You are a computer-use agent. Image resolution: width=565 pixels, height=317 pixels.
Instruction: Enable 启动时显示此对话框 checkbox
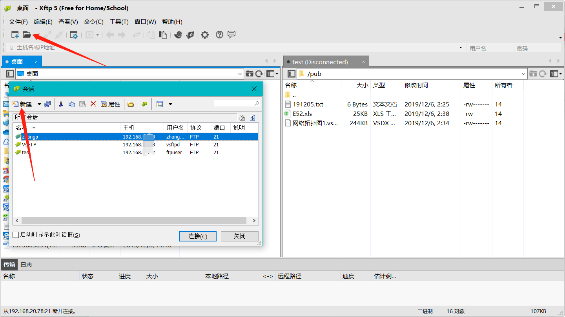pos(16,235)
